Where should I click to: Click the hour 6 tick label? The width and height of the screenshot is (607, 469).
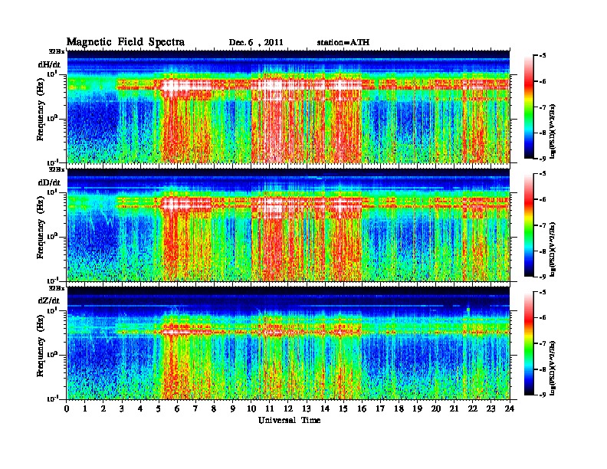pyautogui.click(x=177, y=408)
